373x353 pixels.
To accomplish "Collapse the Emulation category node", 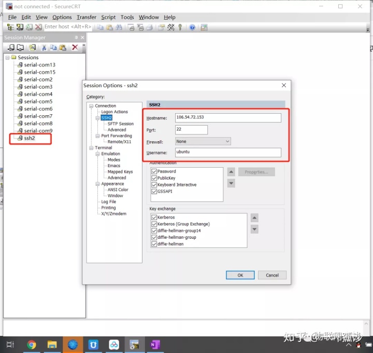I will [97, 154].
